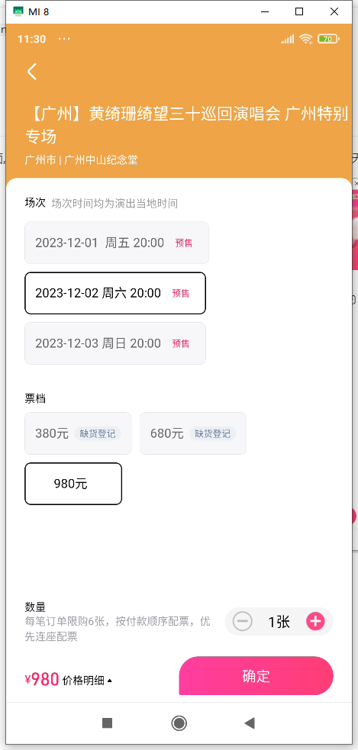Tap 缺货登记 tag on 680元 ticket
358x750 pixels.
pyautogui.click(x=212, y=434)
